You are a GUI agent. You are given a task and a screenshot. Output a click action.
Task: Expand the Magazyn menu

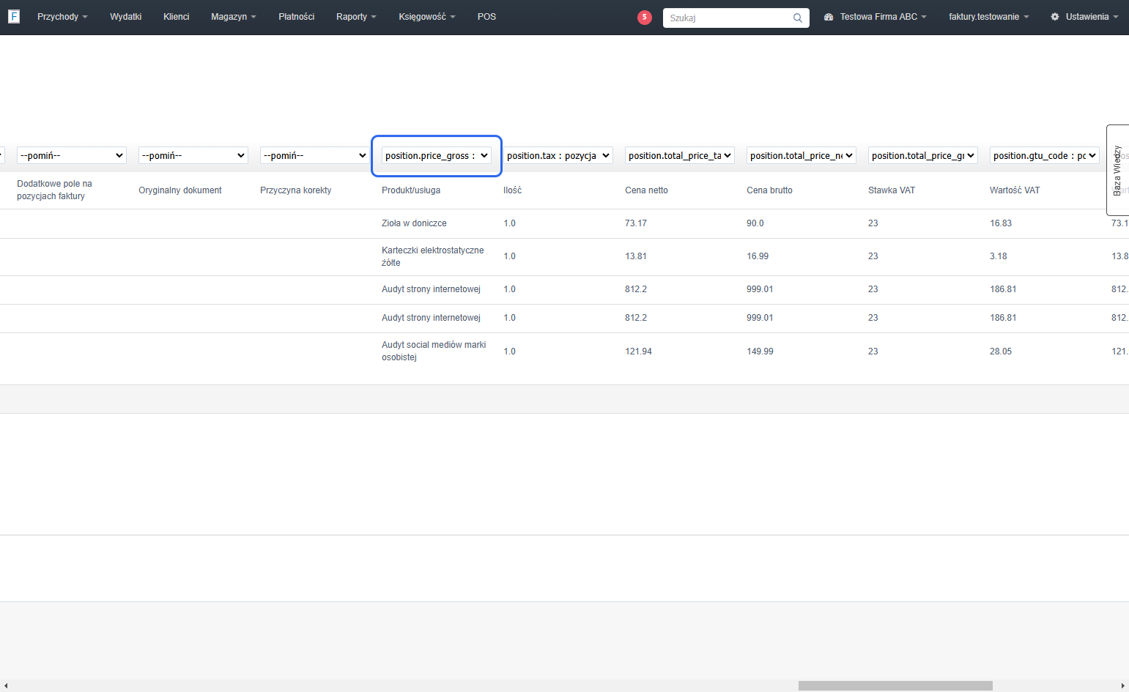coord(233,17)
